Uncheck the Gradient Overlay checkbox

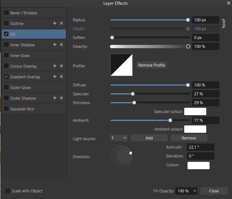tap(6, 77)
